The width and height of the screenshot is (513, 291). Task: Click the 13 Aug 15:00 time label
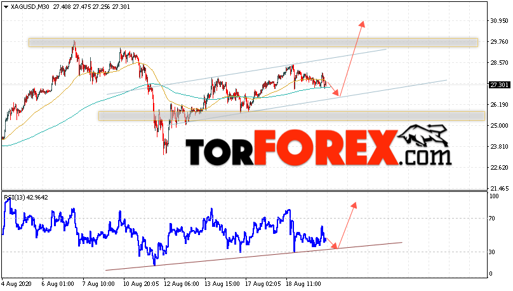click(x=222, y=284)
